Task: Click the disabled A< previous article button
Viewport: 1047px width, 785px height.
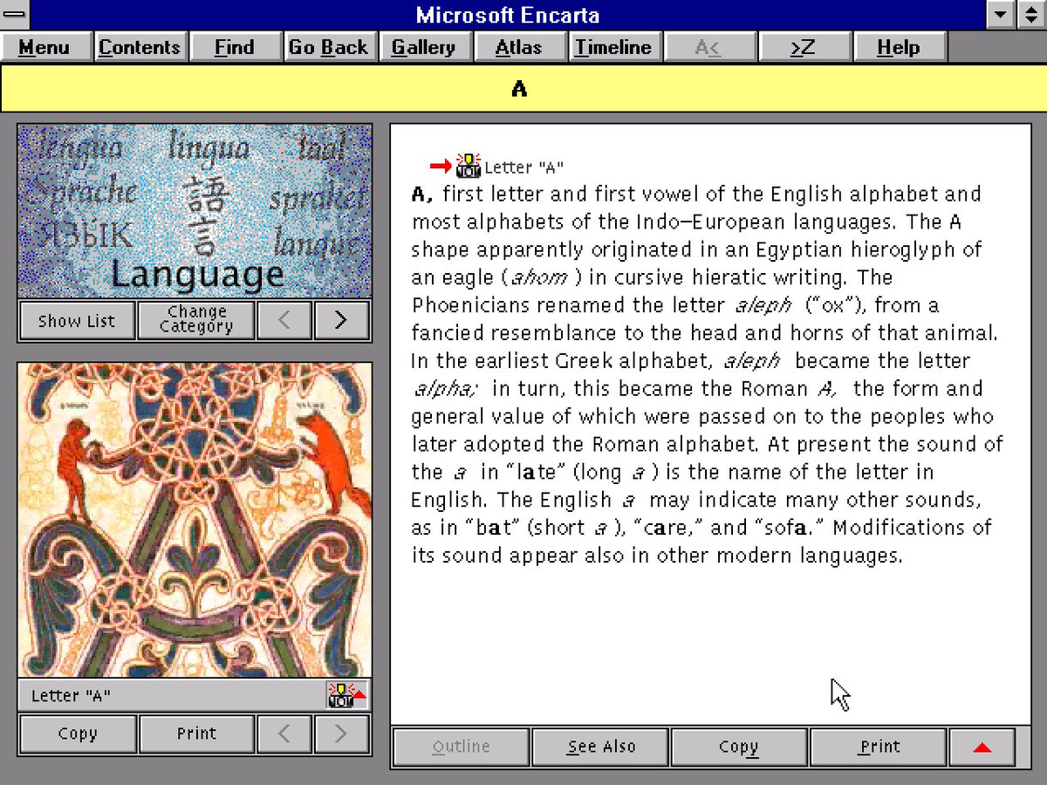Action: pos(708,47)
